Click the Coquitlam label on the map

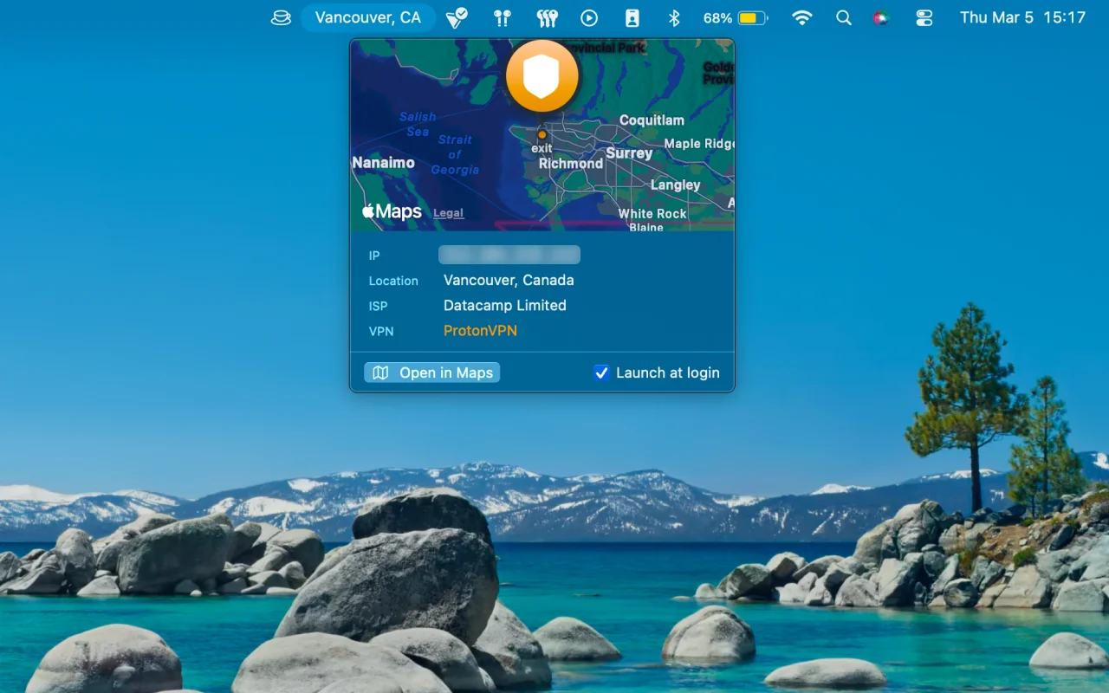point(652,120)
